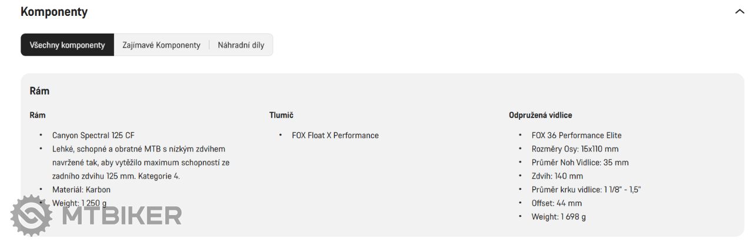Select the Odpružená vidlice column heading

[x=540, y=115]
